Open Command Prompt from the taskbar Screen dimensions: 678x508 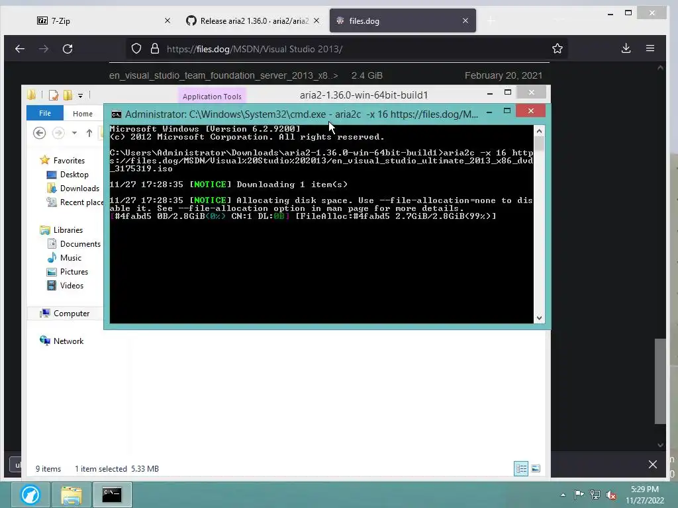pos(112,495)
